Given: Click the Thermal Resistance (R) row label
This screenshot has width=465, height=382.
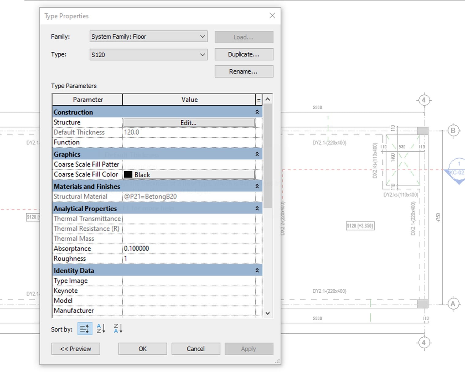Looking at the screenshot, I should 87,229.
